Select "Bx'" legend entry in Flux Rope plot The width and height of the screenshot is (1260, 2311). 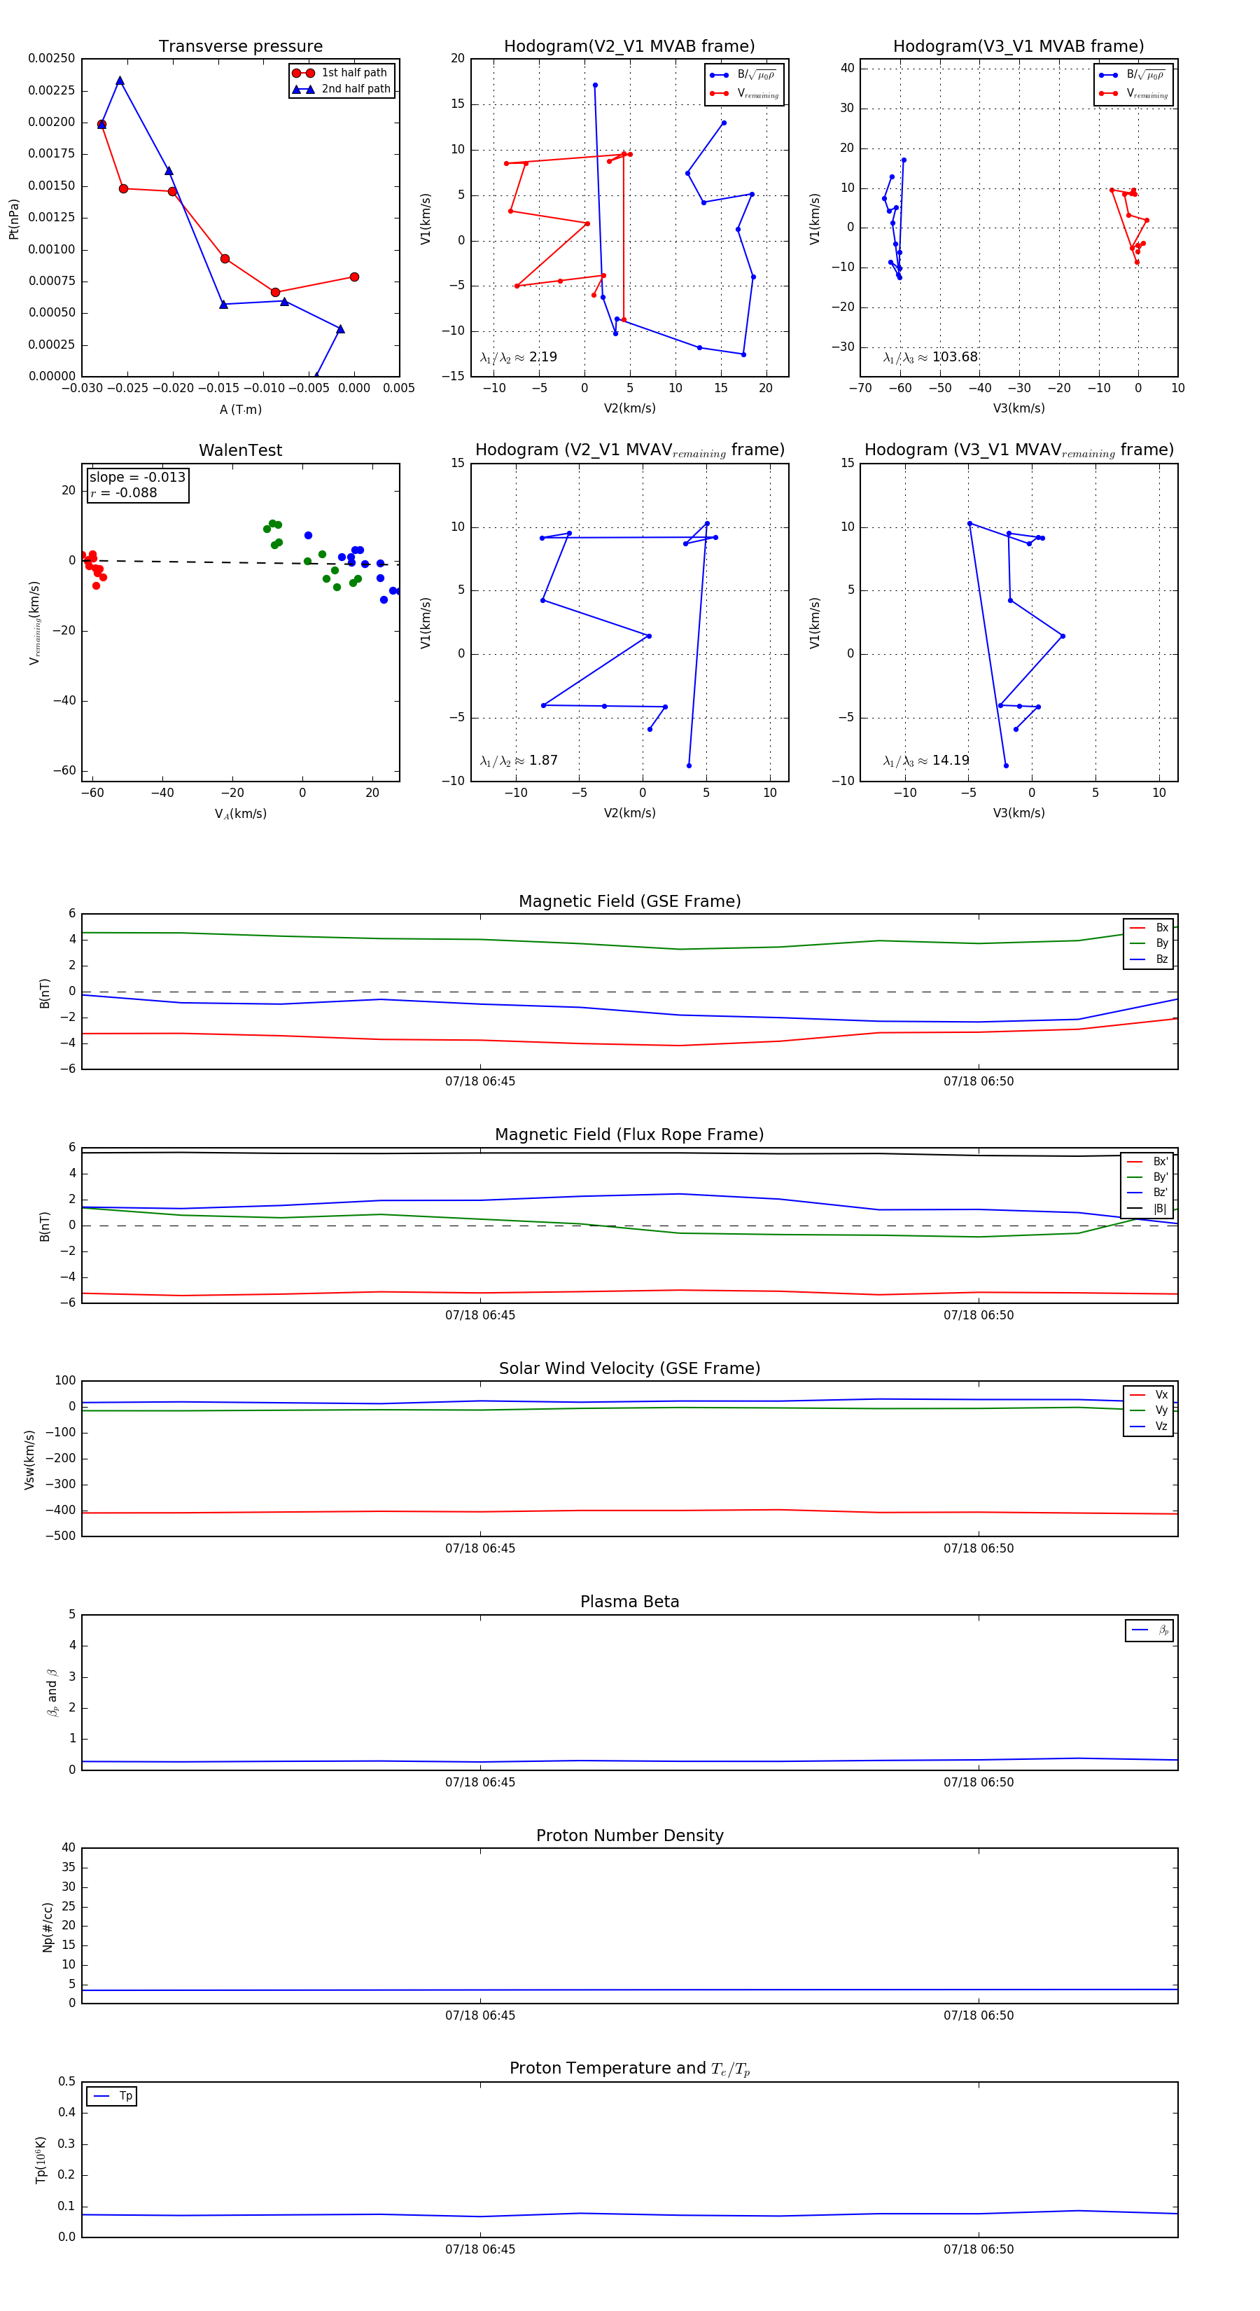pos(1148,1161)
